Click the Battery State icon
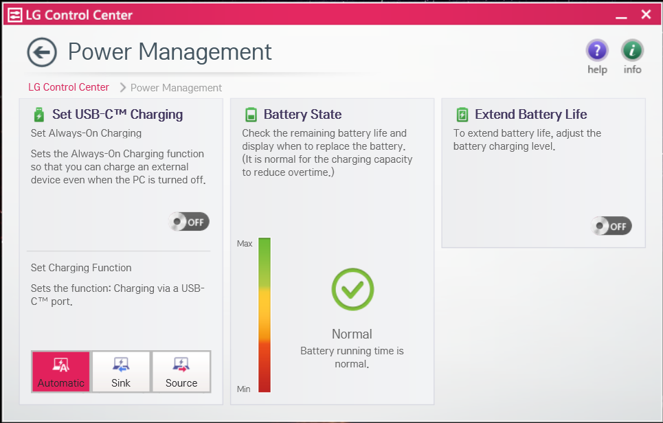The width and height of the screenshot is (663, 423). click(x=251, y=115)
